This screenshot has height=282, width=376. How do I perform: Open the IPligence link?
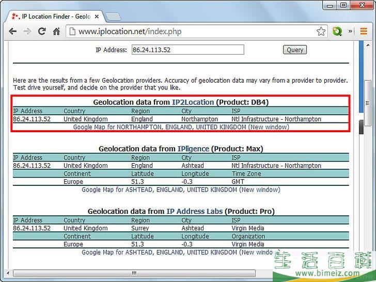[193, 149]
